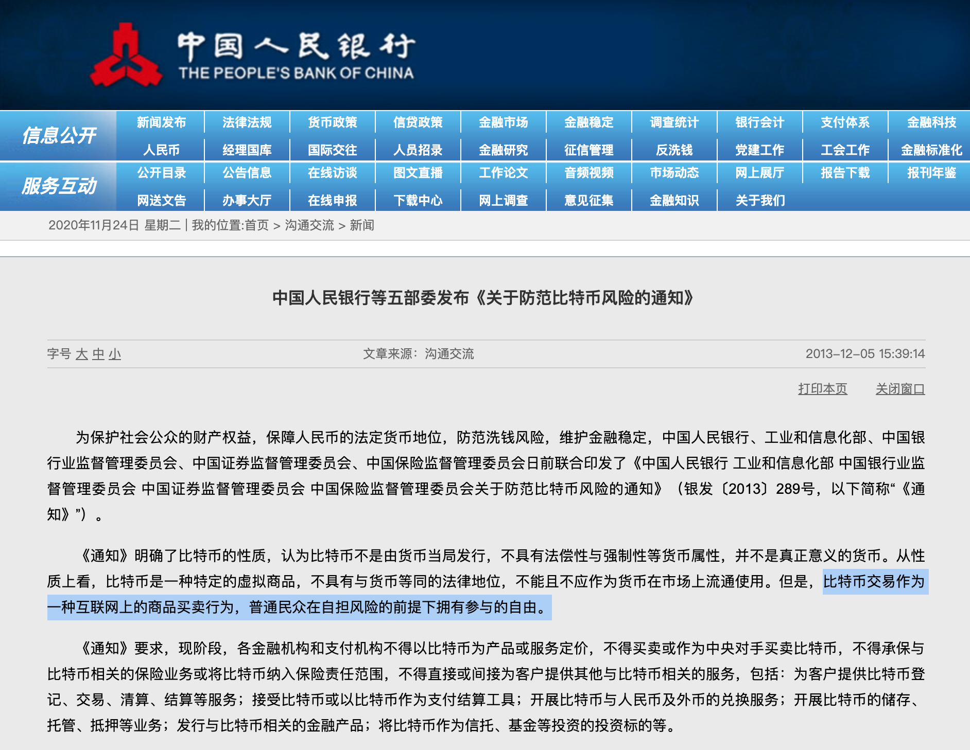Visit the 银行会计 page
The image size is (970, 750).
(759, 122)
